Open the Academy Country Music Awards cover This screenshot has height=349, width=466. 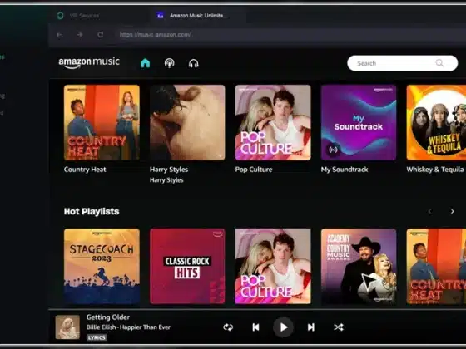pyautogui.click(x=359, y=266)
